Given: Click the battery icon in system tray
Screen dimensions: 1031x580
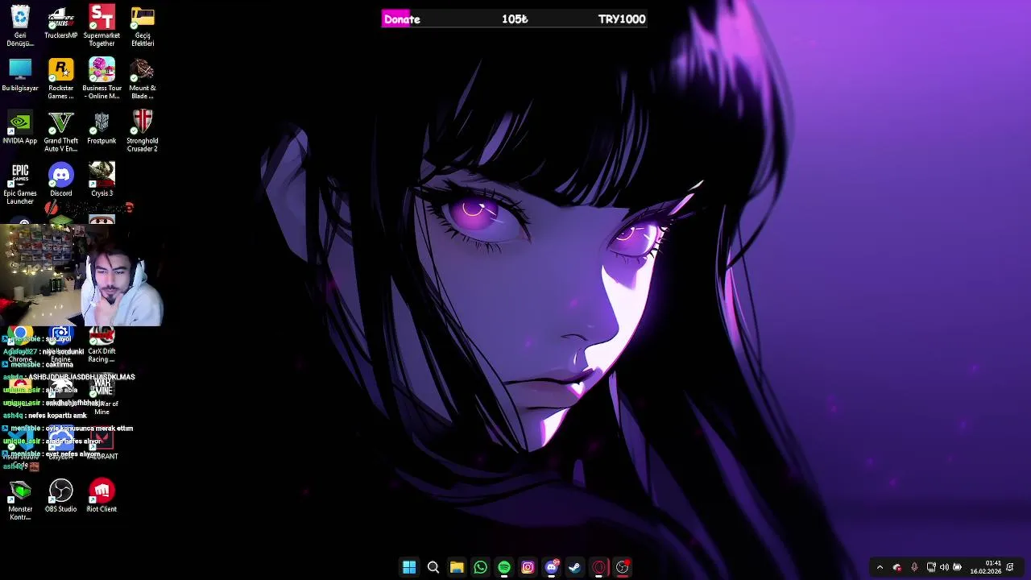Looking at the screenshot, I should coord(957,567).
